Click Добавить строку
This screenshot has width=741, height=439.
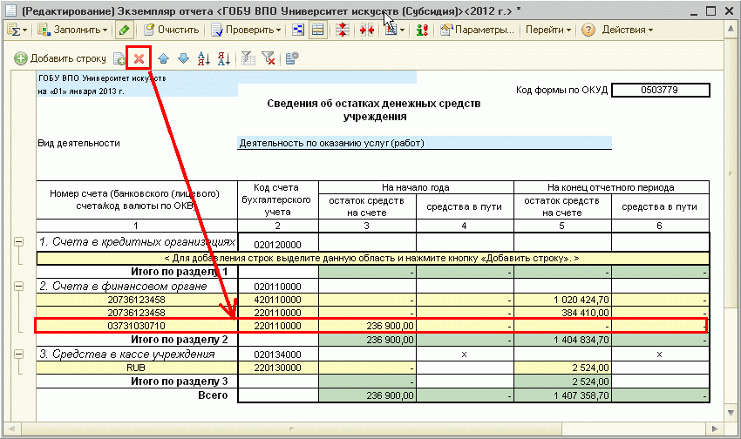(x=60, y=58)
